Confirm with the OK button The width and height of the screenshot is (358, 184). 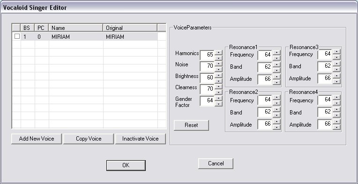pyautogui.click(x=126, y=165)
